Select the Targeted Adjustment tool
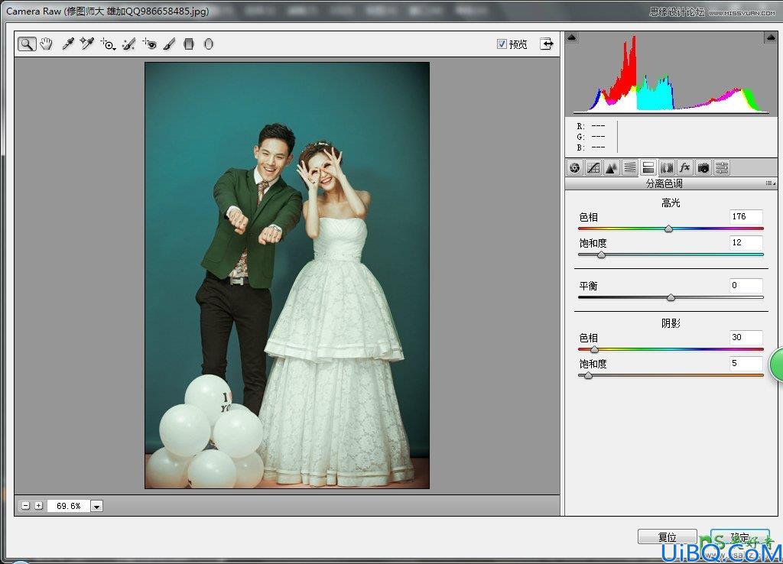 pos(108,44)
